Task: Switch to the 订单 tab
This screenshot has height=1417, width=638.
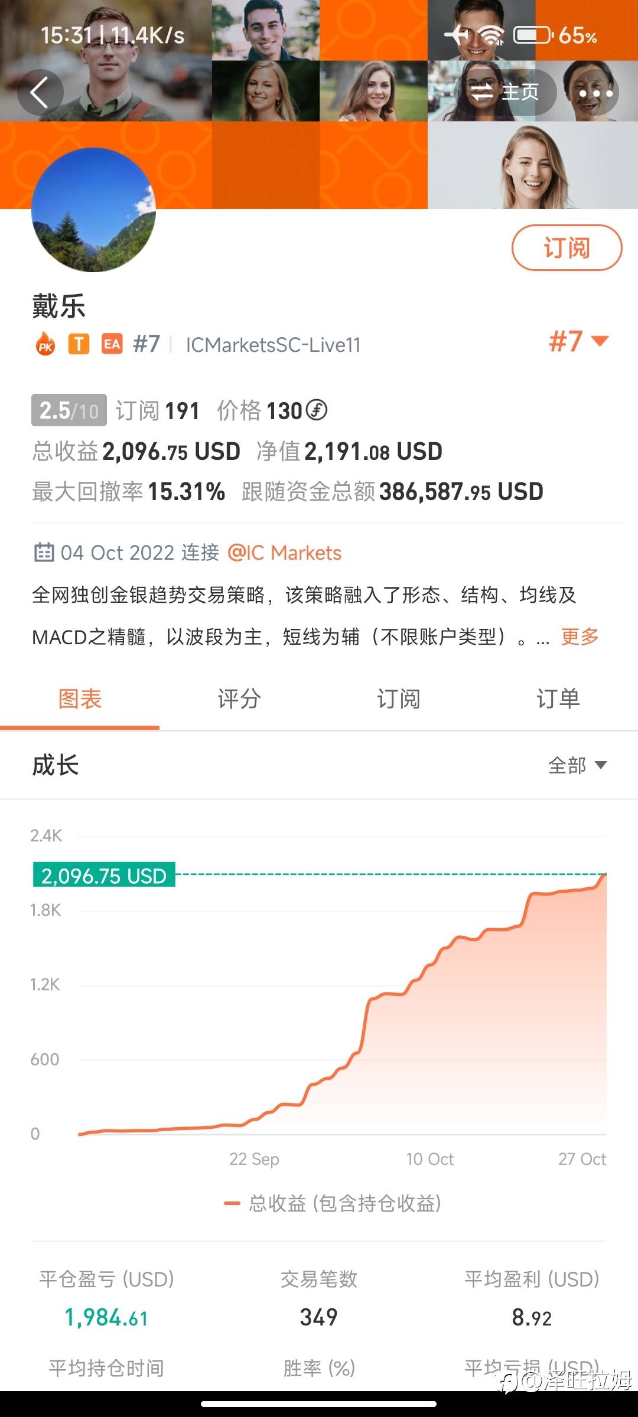Action: pyautogui.click(x=558, y=699)
